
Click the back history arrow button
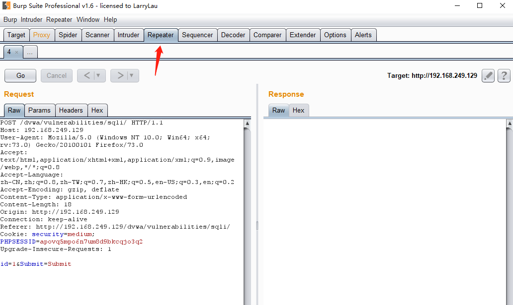tap(86, 75)
